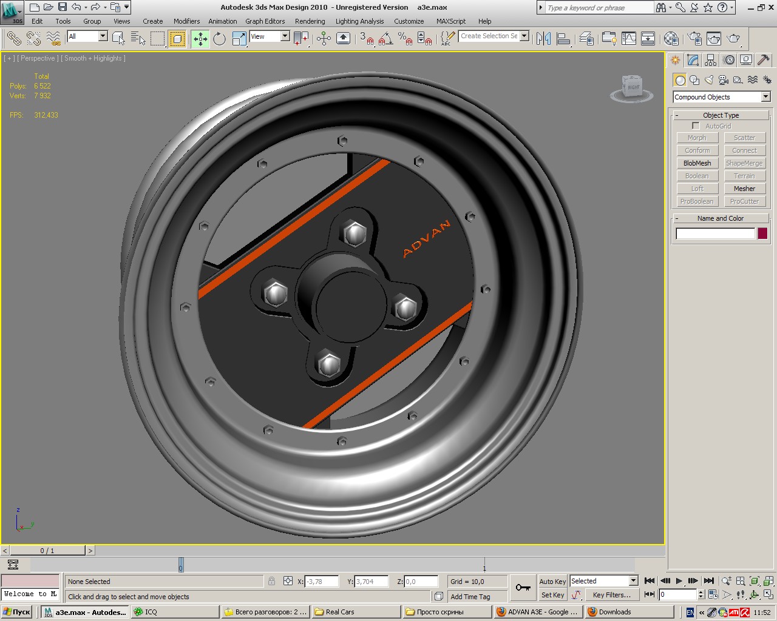Click Mirror tool icon
This screenshot has width=777, height=621.
coord(544,39)
